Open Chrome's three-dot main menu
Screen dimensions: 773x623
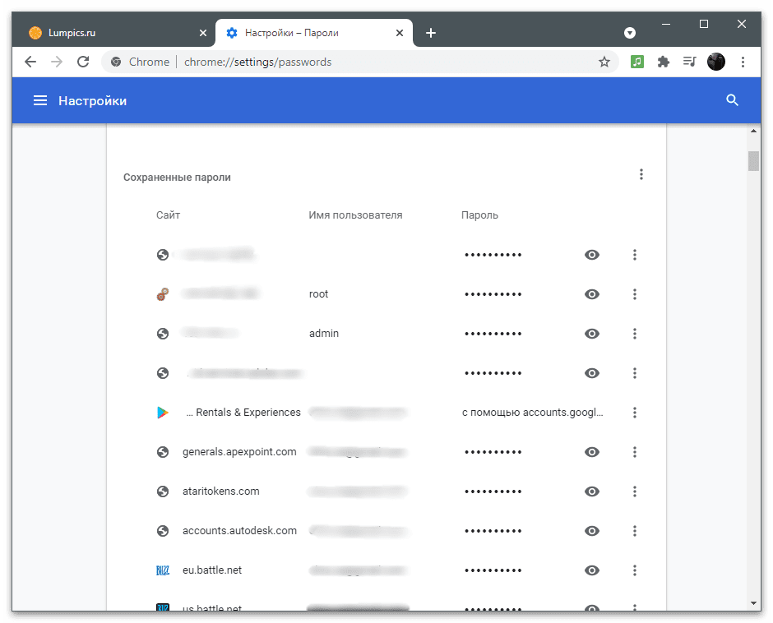[x=743, y=62]
